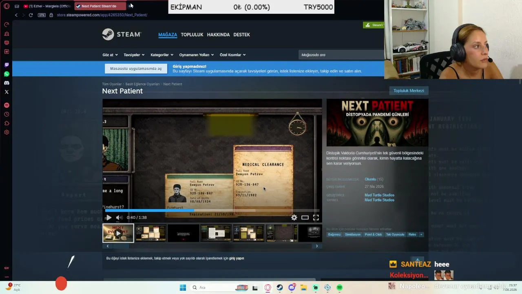Screen dimensions: 522x294
Task: Open Spotify player in Opera sidebar
Action: coord(7,105)
